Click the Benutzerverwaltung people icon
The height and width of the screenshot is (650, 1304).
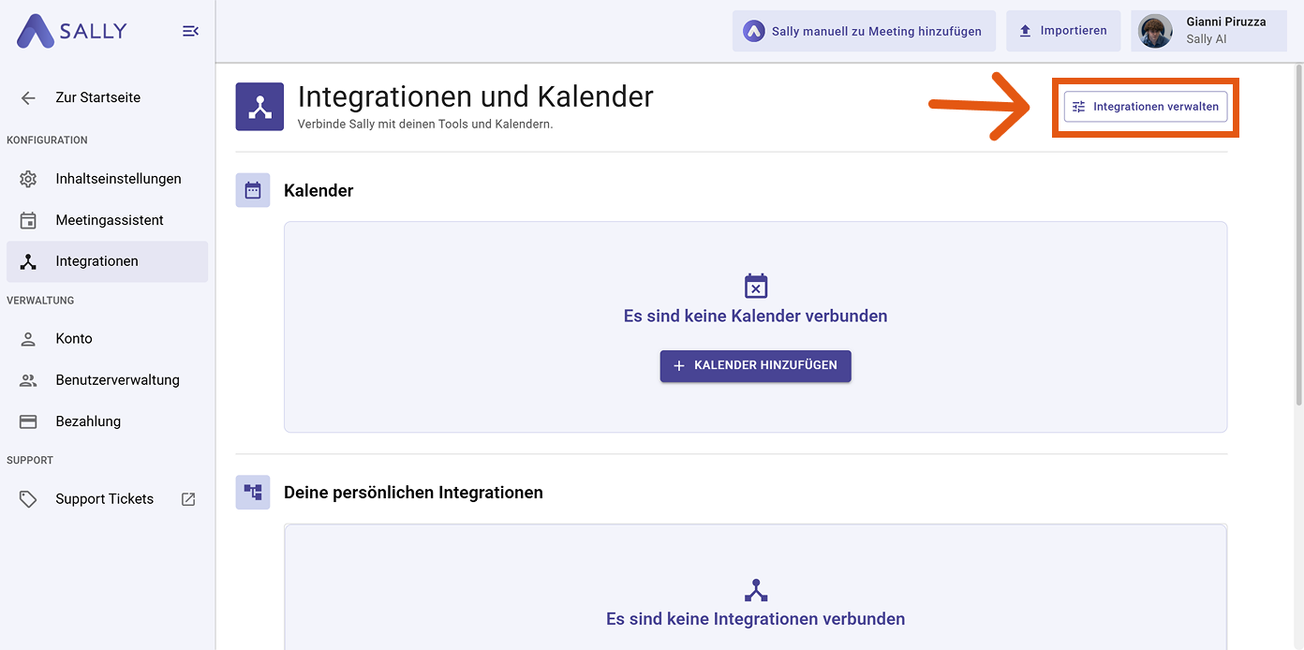(x=28, y=380)
